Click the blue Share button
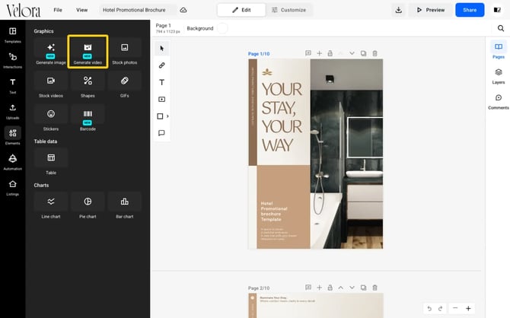This screenshot has width=510, height=318. point(470,10)
